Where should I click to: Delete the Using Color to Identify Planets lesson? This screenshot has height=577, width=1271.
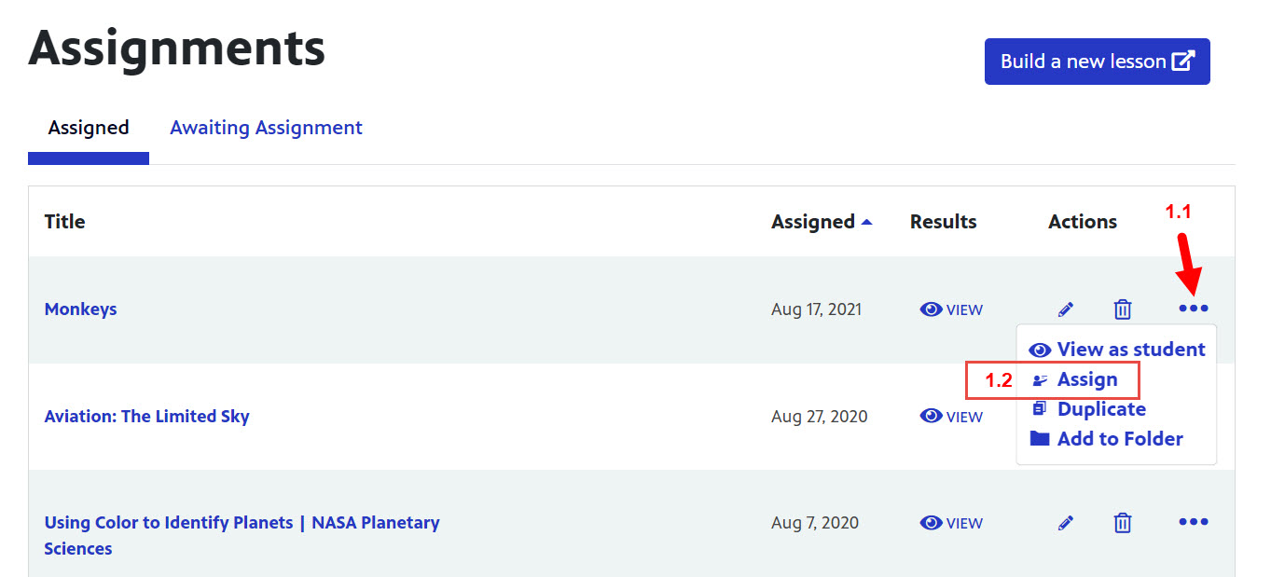tap(1123, 523)
